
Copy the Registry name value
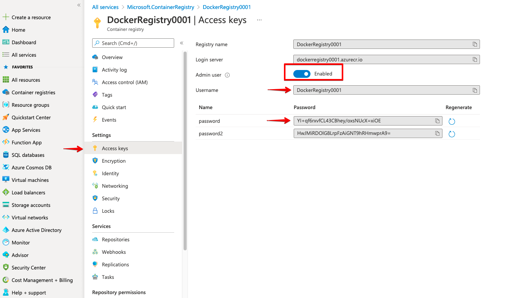[x=475, y=45]
